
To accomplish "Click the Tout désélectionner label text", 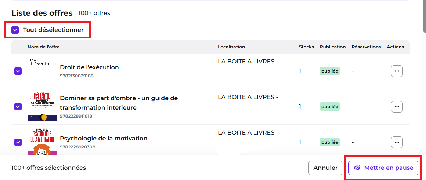I will [x=53, y=30].
